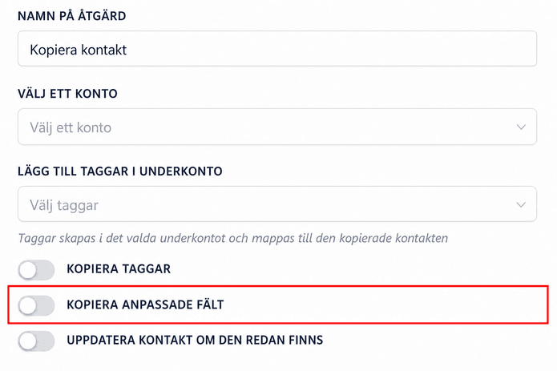557x371 pixels.
Task: Turn on Uppdatera kontakt om den redan finns
Action: point(36,341)
